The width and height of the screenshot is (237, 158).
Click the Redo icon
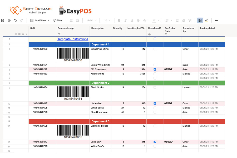(x=22, y=20)
